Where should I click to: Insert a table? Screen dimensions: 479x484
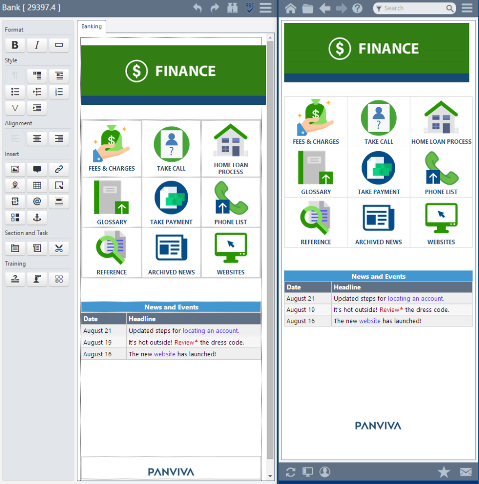[37, 185]
